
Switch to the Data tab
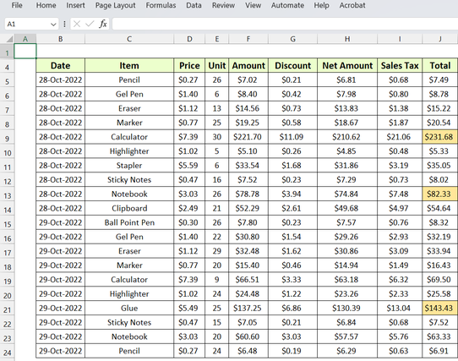pos(194,5)
